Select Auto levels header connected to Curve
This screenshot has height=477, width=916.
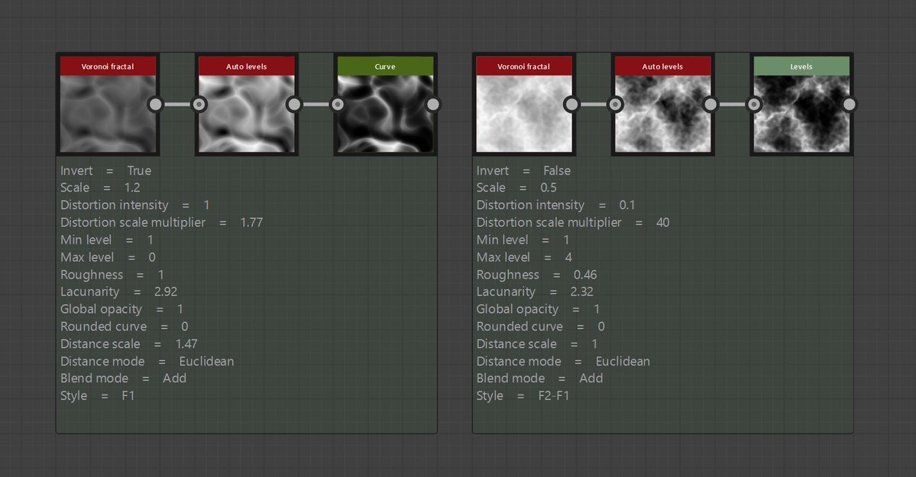pos(247,66)
